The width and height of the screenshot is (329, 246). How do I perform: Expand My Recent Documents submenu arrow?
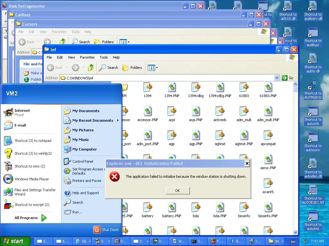pos(118,120)
